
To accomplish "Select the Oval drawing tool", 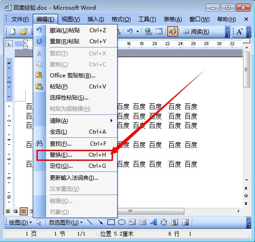I will pos(122,222).
